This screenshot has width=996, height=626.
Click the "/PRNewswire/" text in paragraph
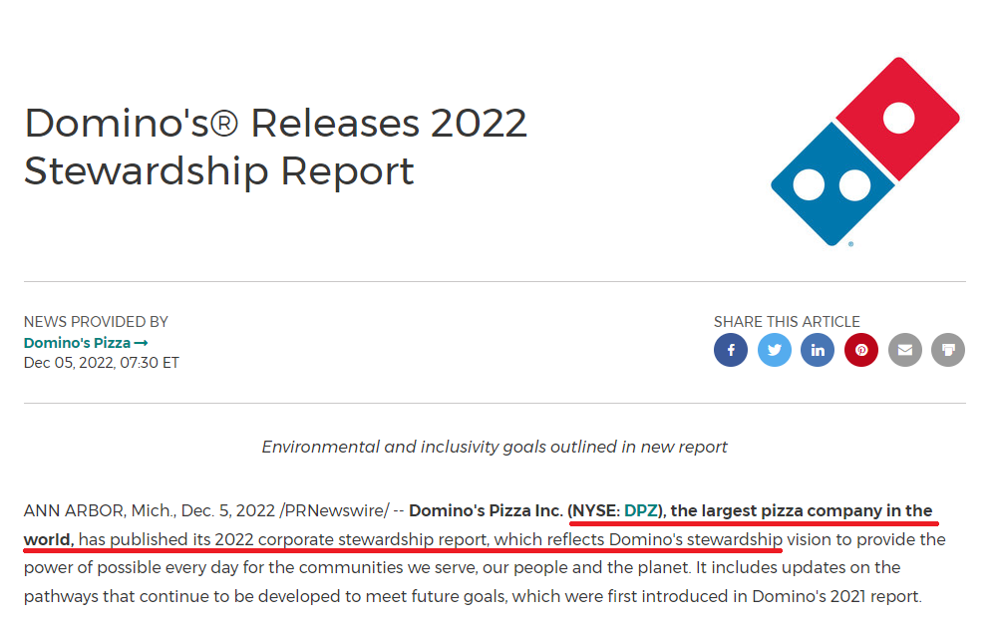click(x=334, y=510)
